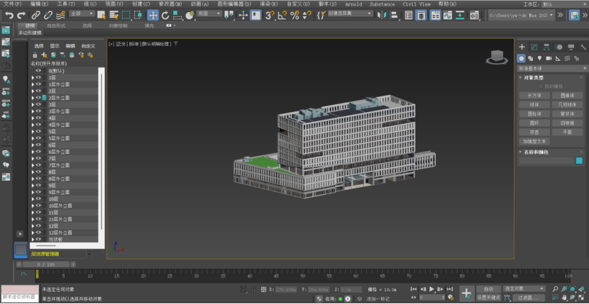Open the 标准基本体 primitive type dropdown
This screenshot has width=589, height=304.
(550, 68)
